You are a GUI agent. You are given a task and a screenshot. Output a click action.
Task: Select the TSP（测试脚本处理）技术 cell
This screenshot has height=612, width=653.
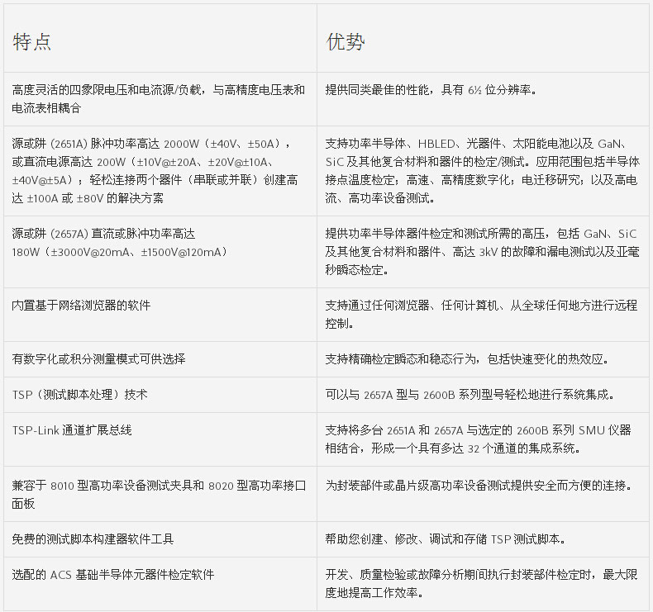point(80,395)
